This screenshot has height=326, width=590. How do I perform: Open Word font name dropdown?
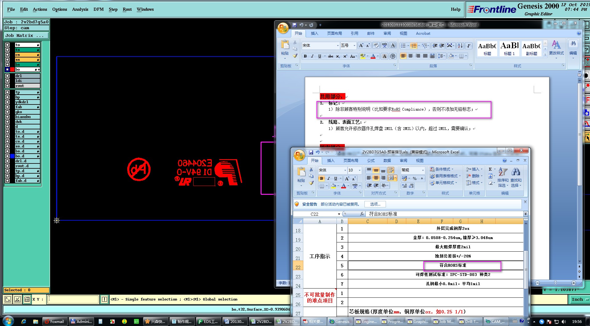(338, 45)
